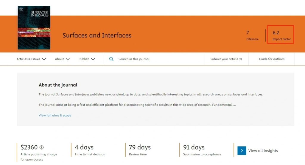Click View full aims & scope link

click(x=55, y=115)
